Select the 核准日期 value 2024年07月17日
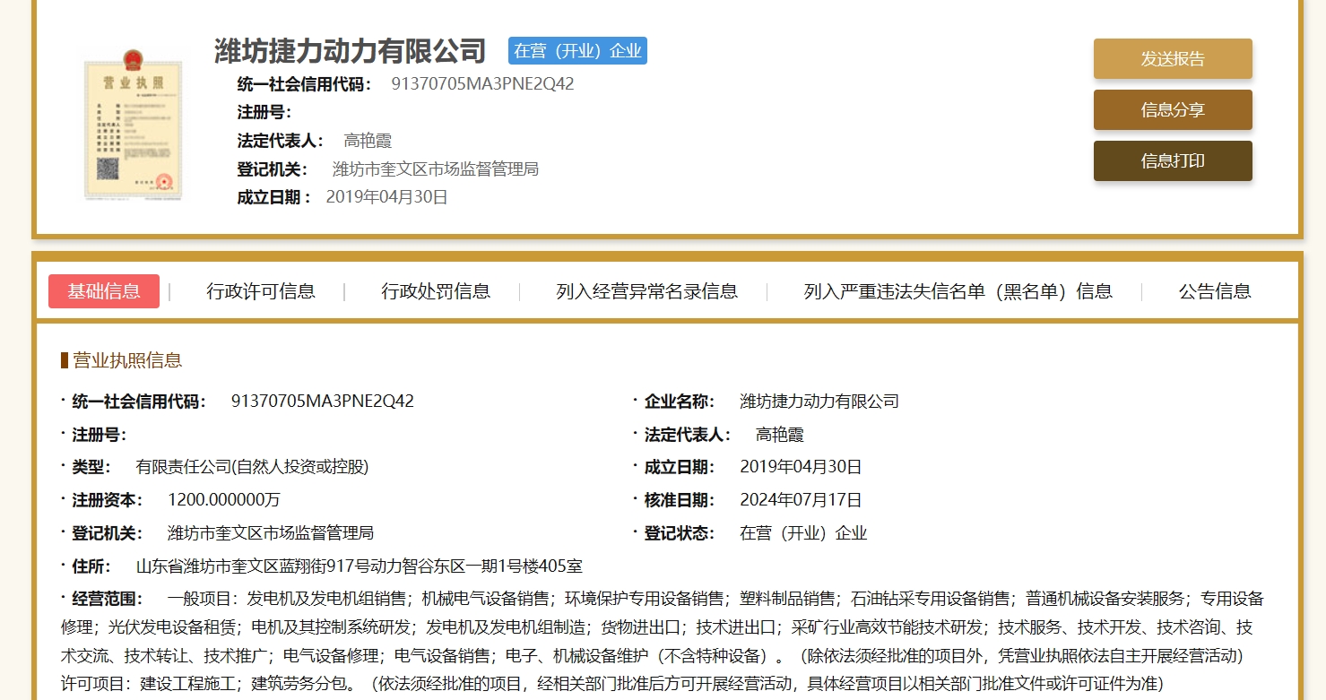Screen dimensions: 1326x700 pyautogui.click(x=801, y=500)
